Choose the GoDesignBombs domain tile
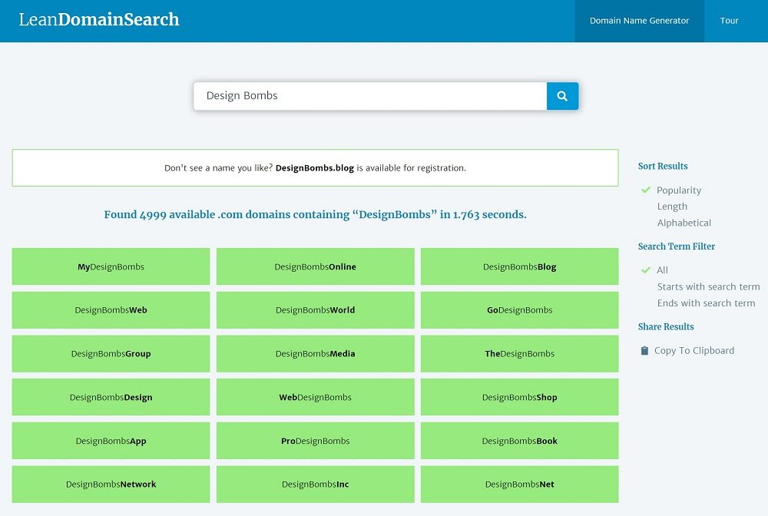768x516 pixels. coord(519,310)
